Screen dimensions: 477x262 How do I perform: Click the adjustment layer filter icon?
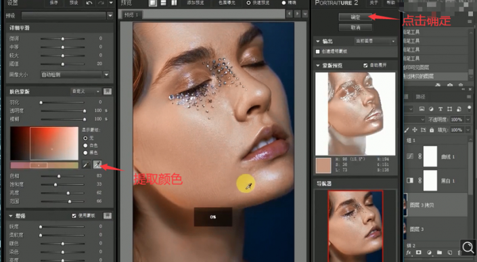[431, 108]
